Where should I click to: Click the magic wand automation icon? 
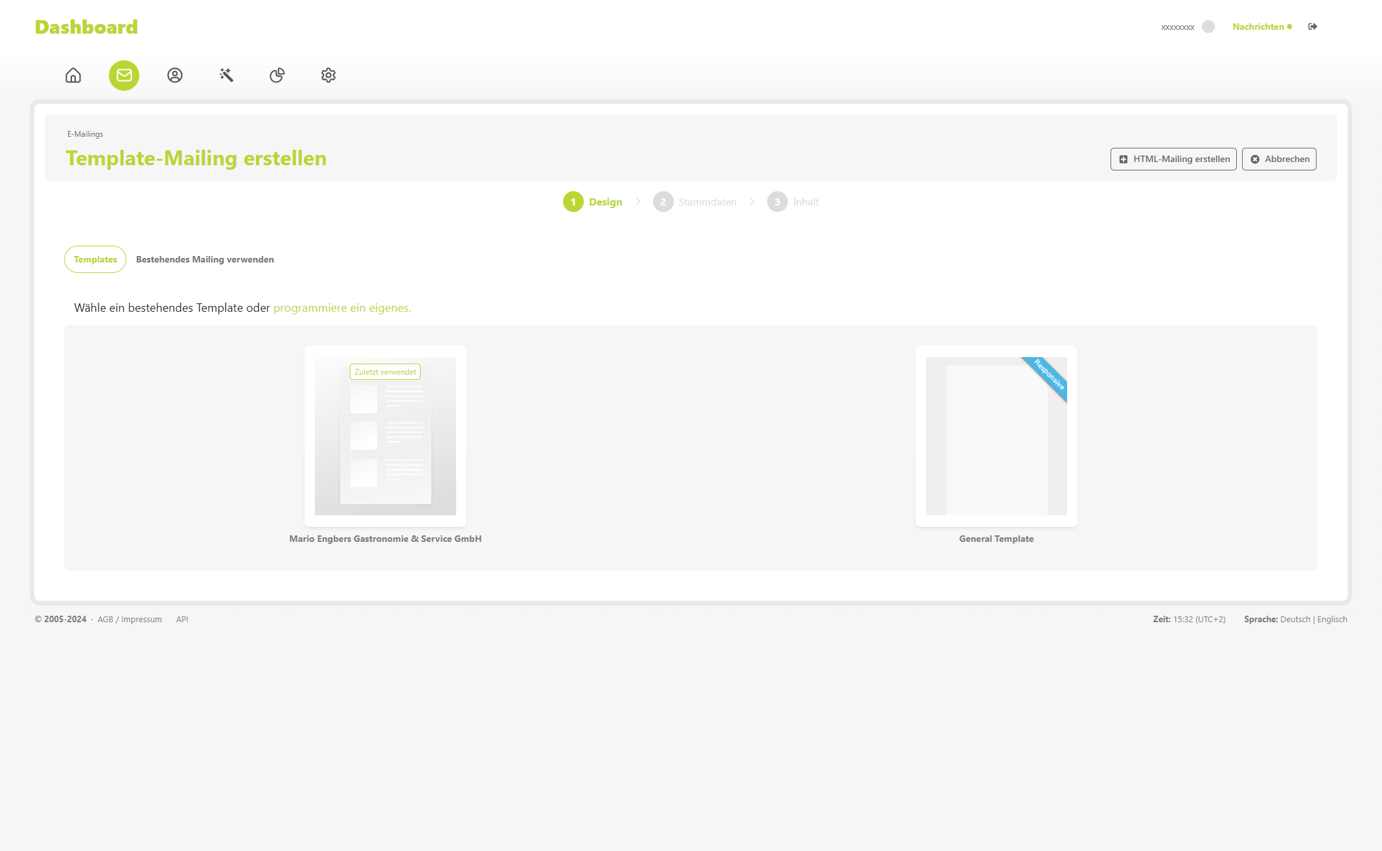[226, 75]
